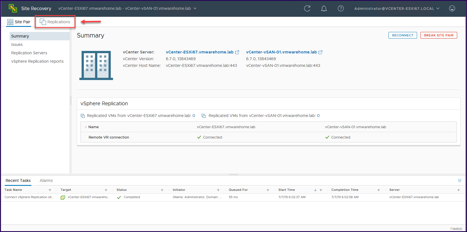Switch to the Recent Tasks tab
The image size is (467, 232).
18,181
